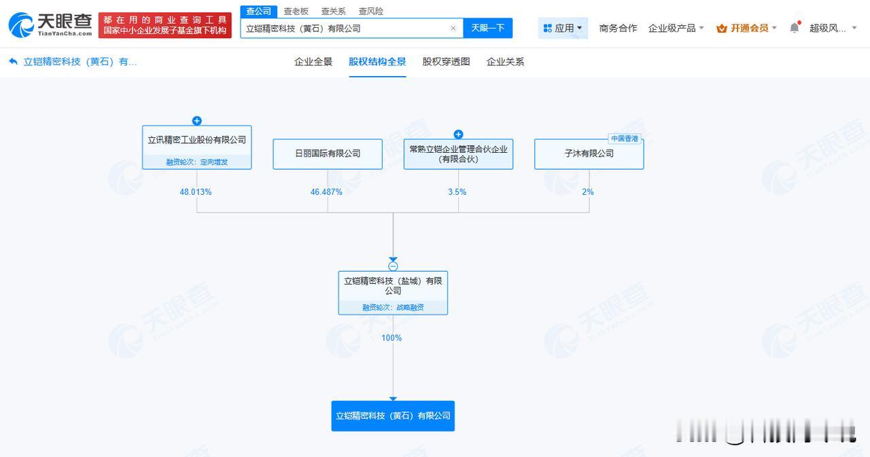Screen dimensions: 870x457
Task: Expand the 企业级产品 dropdown
Action: coord(676,28)
